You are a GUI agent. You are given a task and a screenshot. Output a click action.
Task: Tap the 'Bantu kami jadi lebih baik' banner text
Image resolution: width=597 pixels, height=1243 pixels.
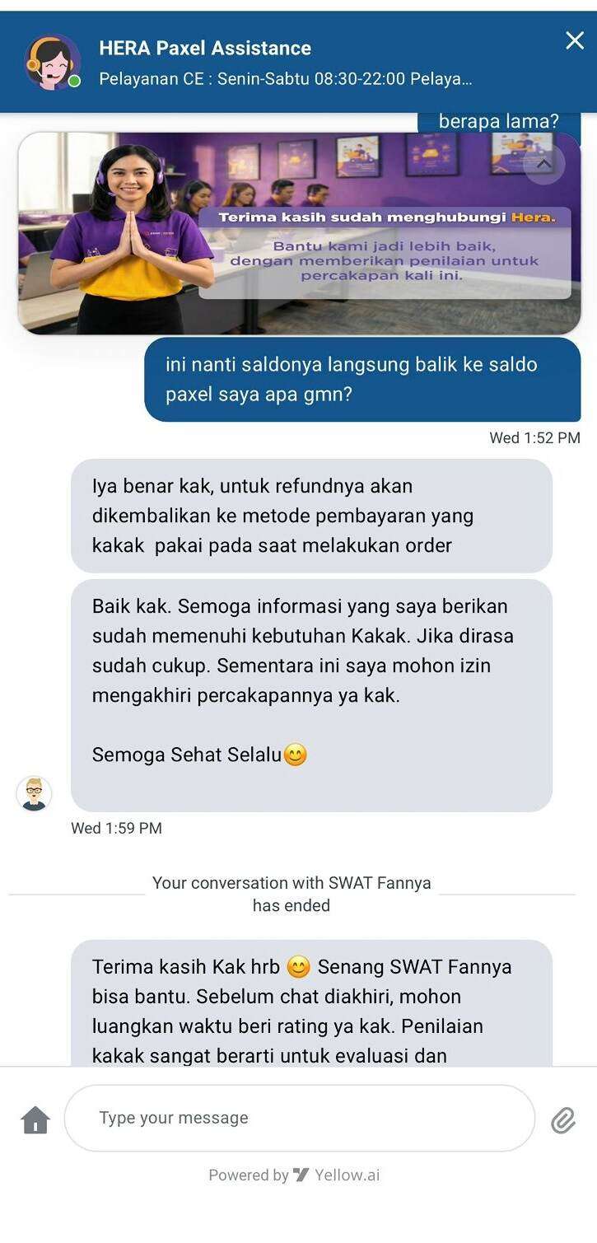coord(384,260)
